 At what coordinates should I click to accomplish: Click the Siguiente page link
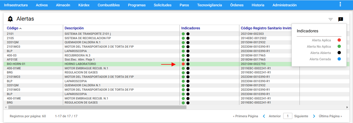[x=301, y=116]
